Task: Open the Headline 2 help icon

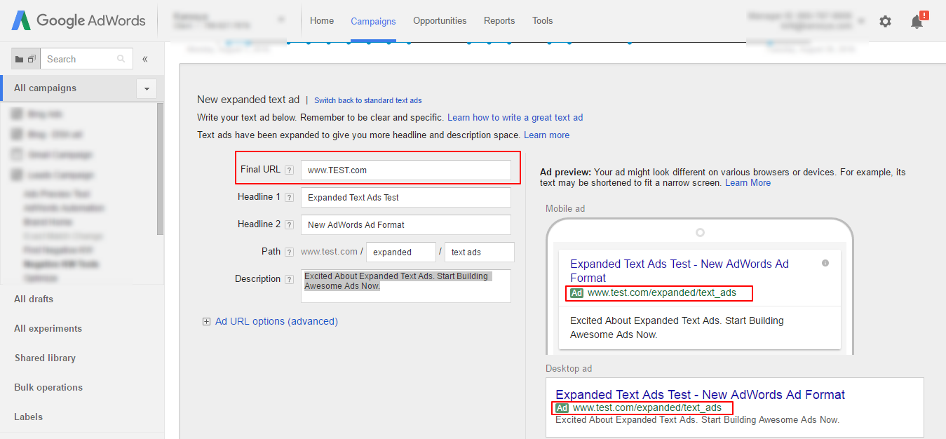Action: point(289,224)
